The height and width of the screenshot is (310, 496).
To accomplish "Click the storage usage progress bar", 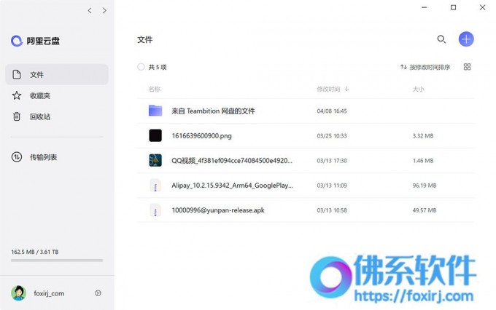I will [57, 261].
